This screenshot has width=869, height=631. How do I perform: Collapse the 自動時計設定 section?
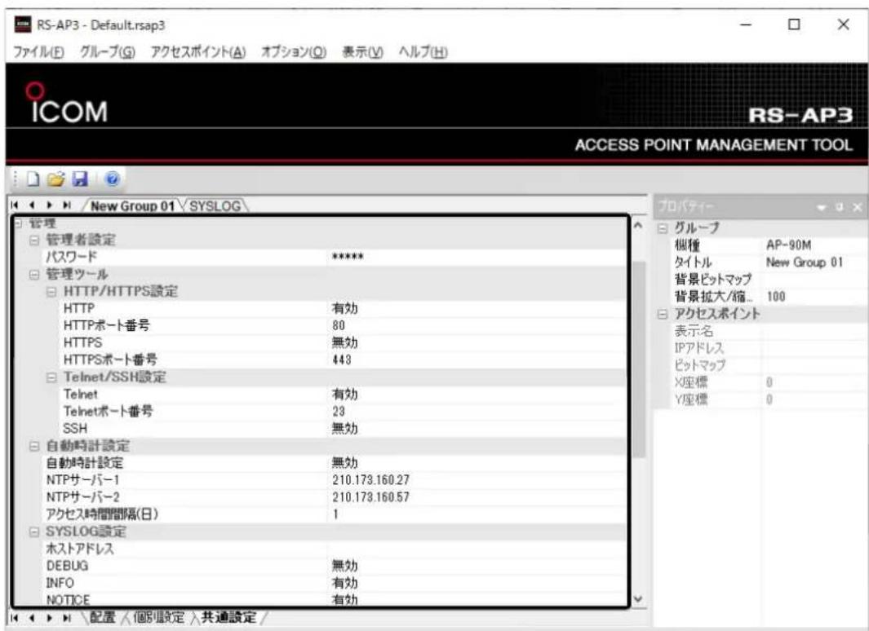click(x=34, y=446)
